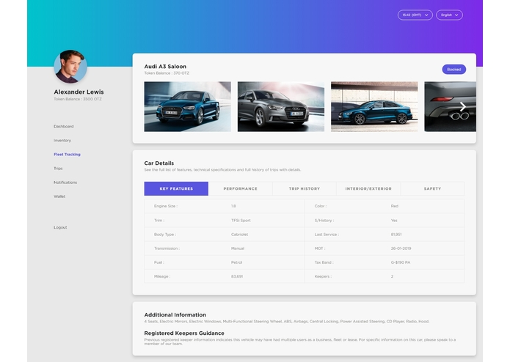The height and width of the screenshot is (362, 510).
Task: Click Engine Size value 1.8
Action: click(233, 206)
